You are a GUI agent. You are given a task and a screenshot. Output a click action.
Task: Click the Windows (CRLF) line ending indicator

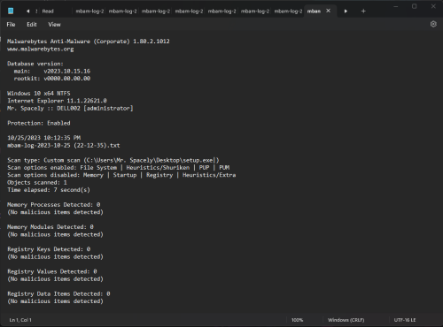[x=346, y=320]
